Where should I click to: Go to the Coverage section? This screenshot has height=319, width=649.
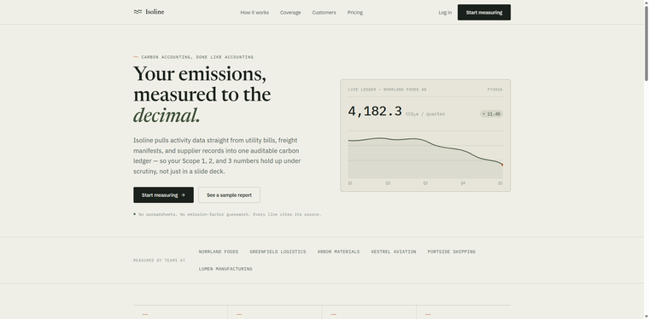(290, 13)
